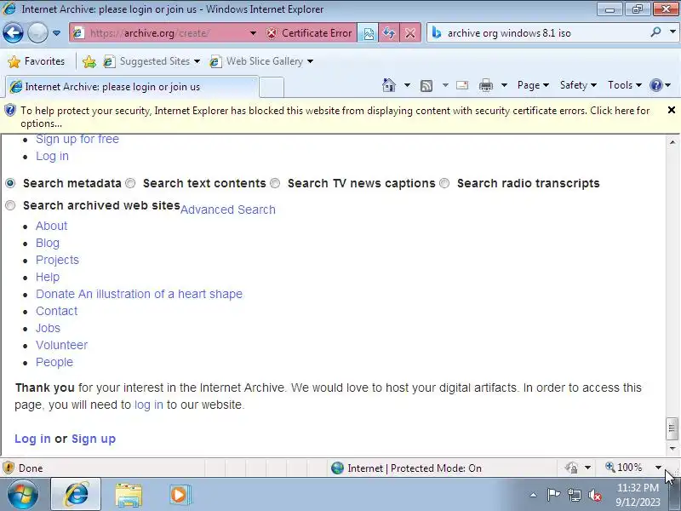Image resolution: width=681 pixels, height=511 pixels.
Task: Open the Page menu
Action: [534, 85]
